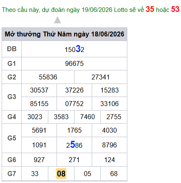Click G5 number 4030
This screenshot has height=183, width=181.
(x=109, y=130)
